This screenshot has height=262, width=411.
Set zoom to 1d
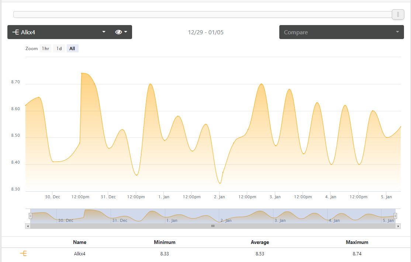[59, 49]
